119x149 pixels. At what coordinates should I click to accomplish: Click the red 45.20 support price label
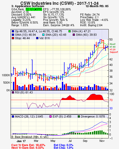tap(113, 49)
